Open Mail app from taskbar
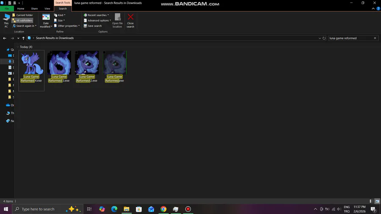The image size is (381, 214). pyautogui.click(x=151, y=209)
